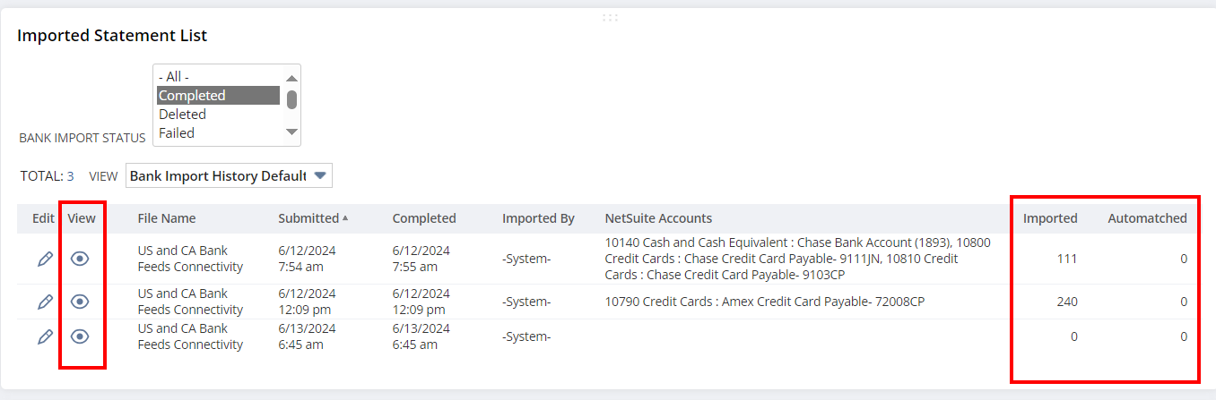Viewport: 1216px width, 400px height.
Task: Sort by the File Name column header
Action: 166,218
